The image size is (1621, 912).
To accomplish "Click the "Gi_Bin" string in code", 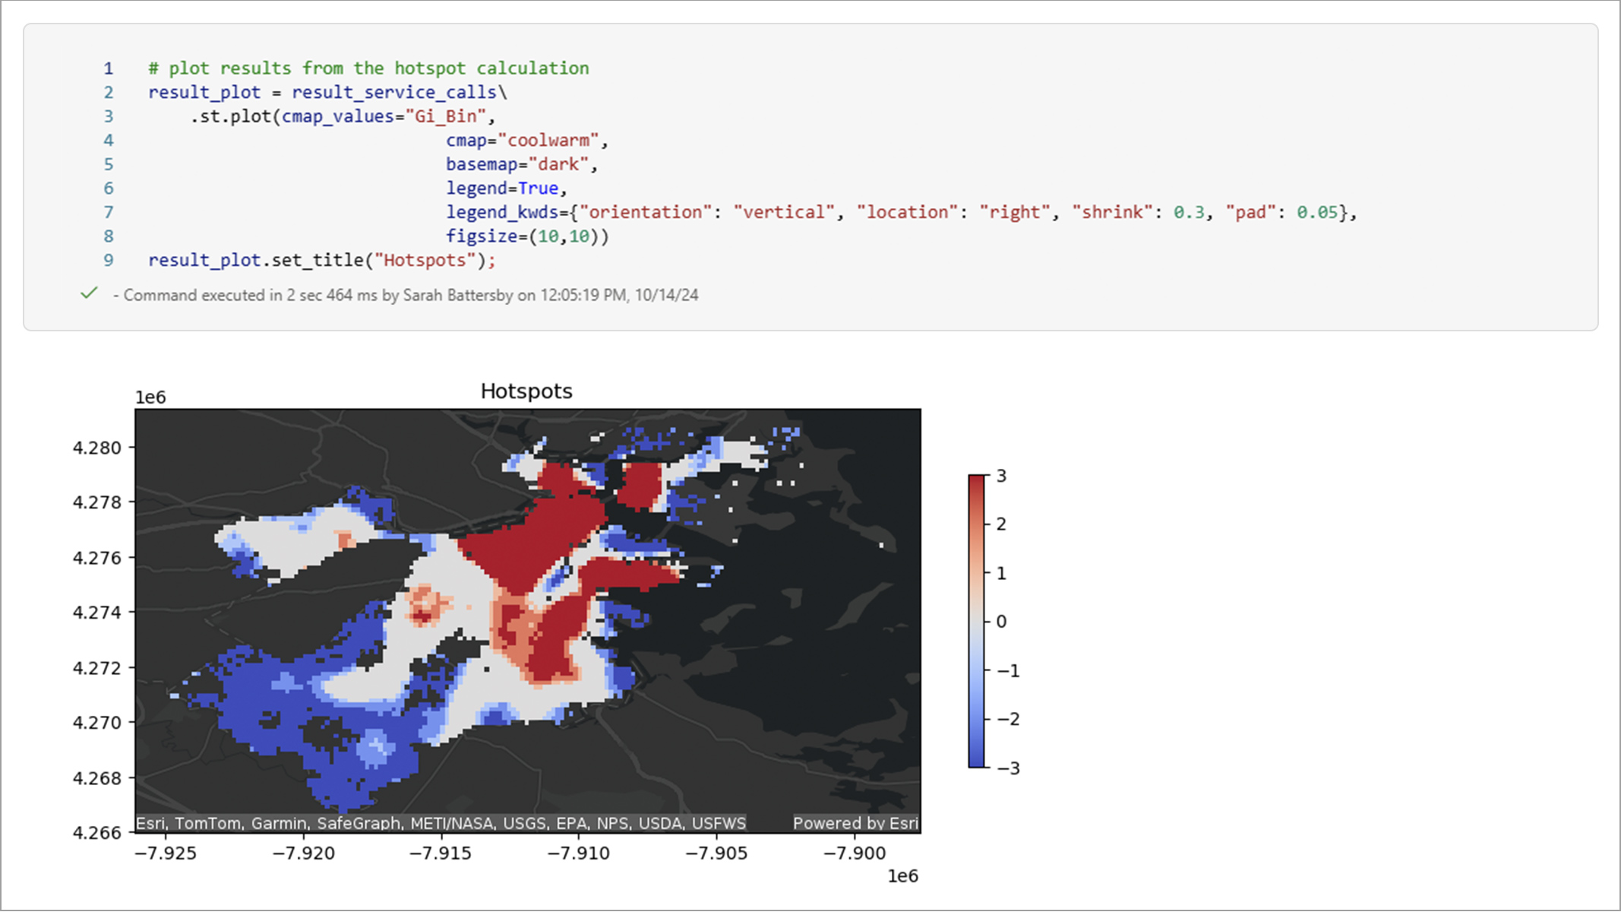I will 444,116.
